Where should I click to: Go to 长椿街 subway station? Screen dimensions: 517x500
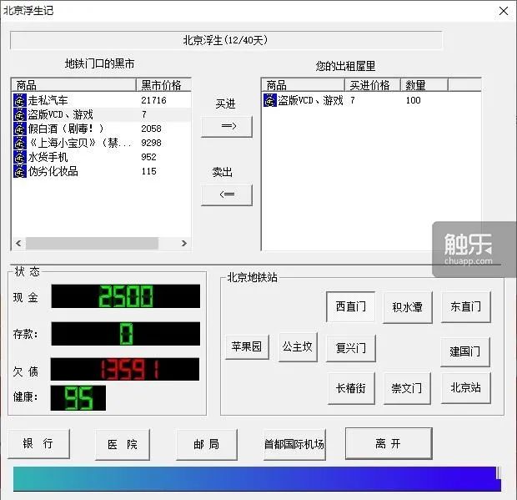click(351, 388)
